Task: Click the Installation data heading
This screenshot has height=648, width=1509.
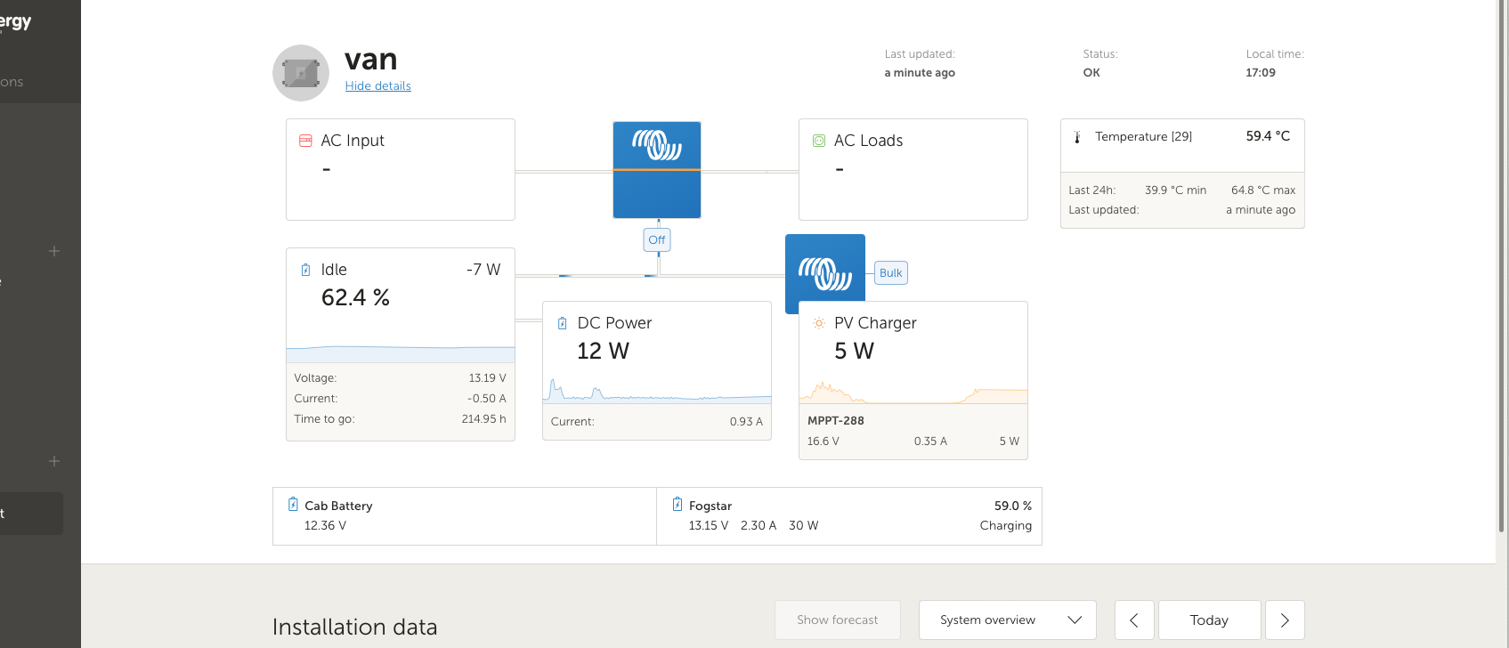Action: tap(355, 628)
